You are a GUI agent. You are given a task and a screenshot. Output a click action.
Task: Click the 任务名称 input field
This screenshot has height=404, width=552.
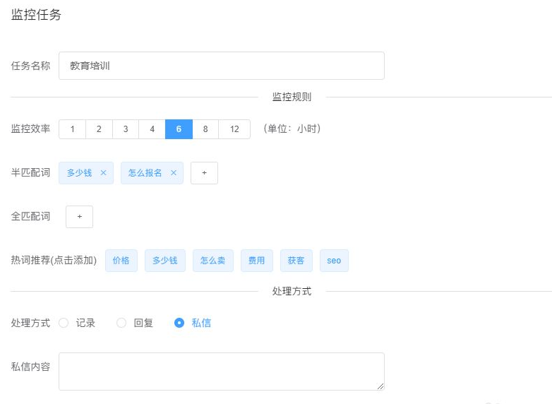pos(222,66)
